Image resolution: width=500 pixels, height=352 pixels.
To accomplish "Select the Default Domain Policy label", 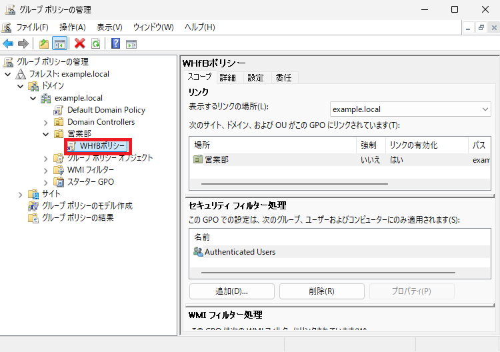I will (x=106, y=110).
